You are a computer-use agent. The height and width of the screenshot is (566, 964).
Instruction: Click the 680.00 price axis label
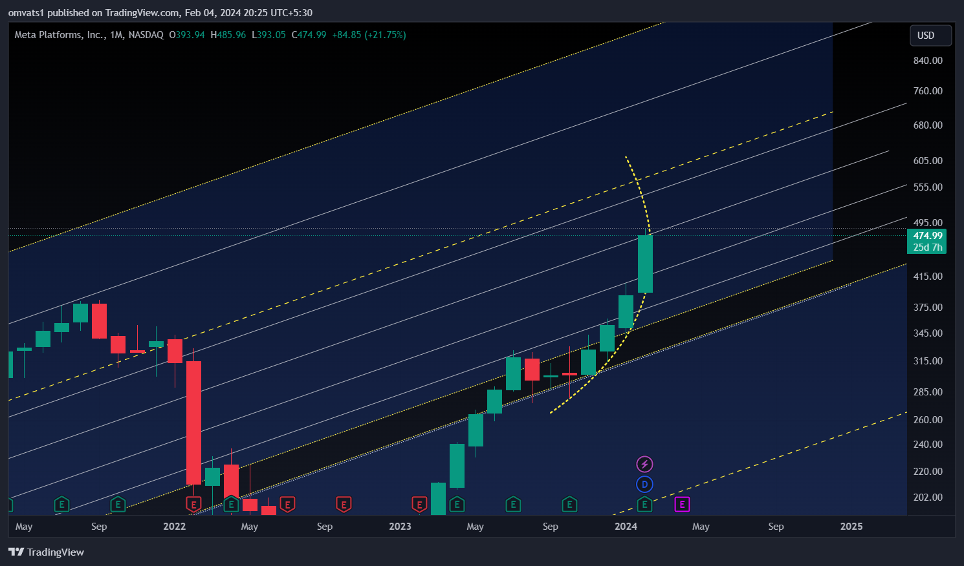point(928,125)
